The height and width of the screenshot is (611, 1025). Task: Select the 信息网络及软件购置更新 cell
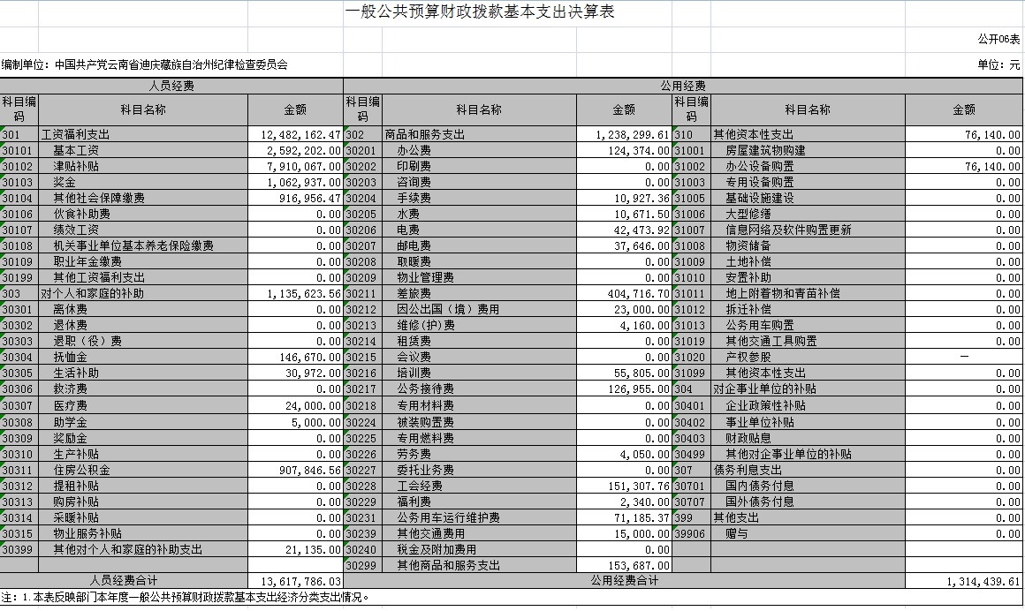tap(808, 230)
